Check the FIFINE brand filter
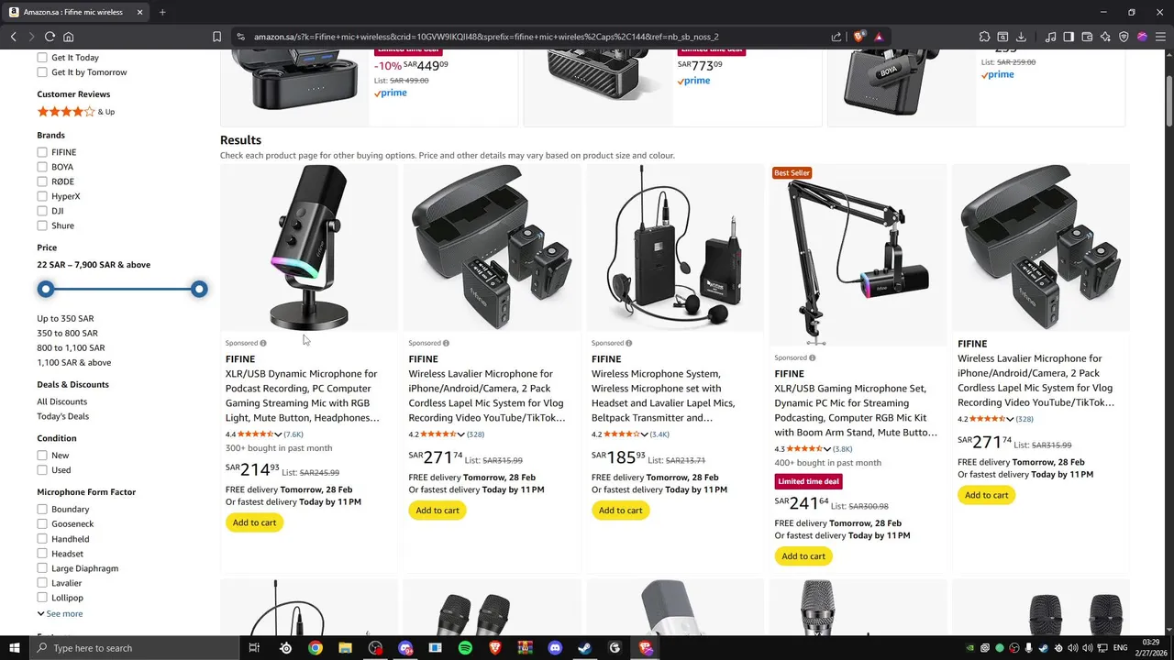The width and height of the screenshot is (1174, 660). coord(42,152)
